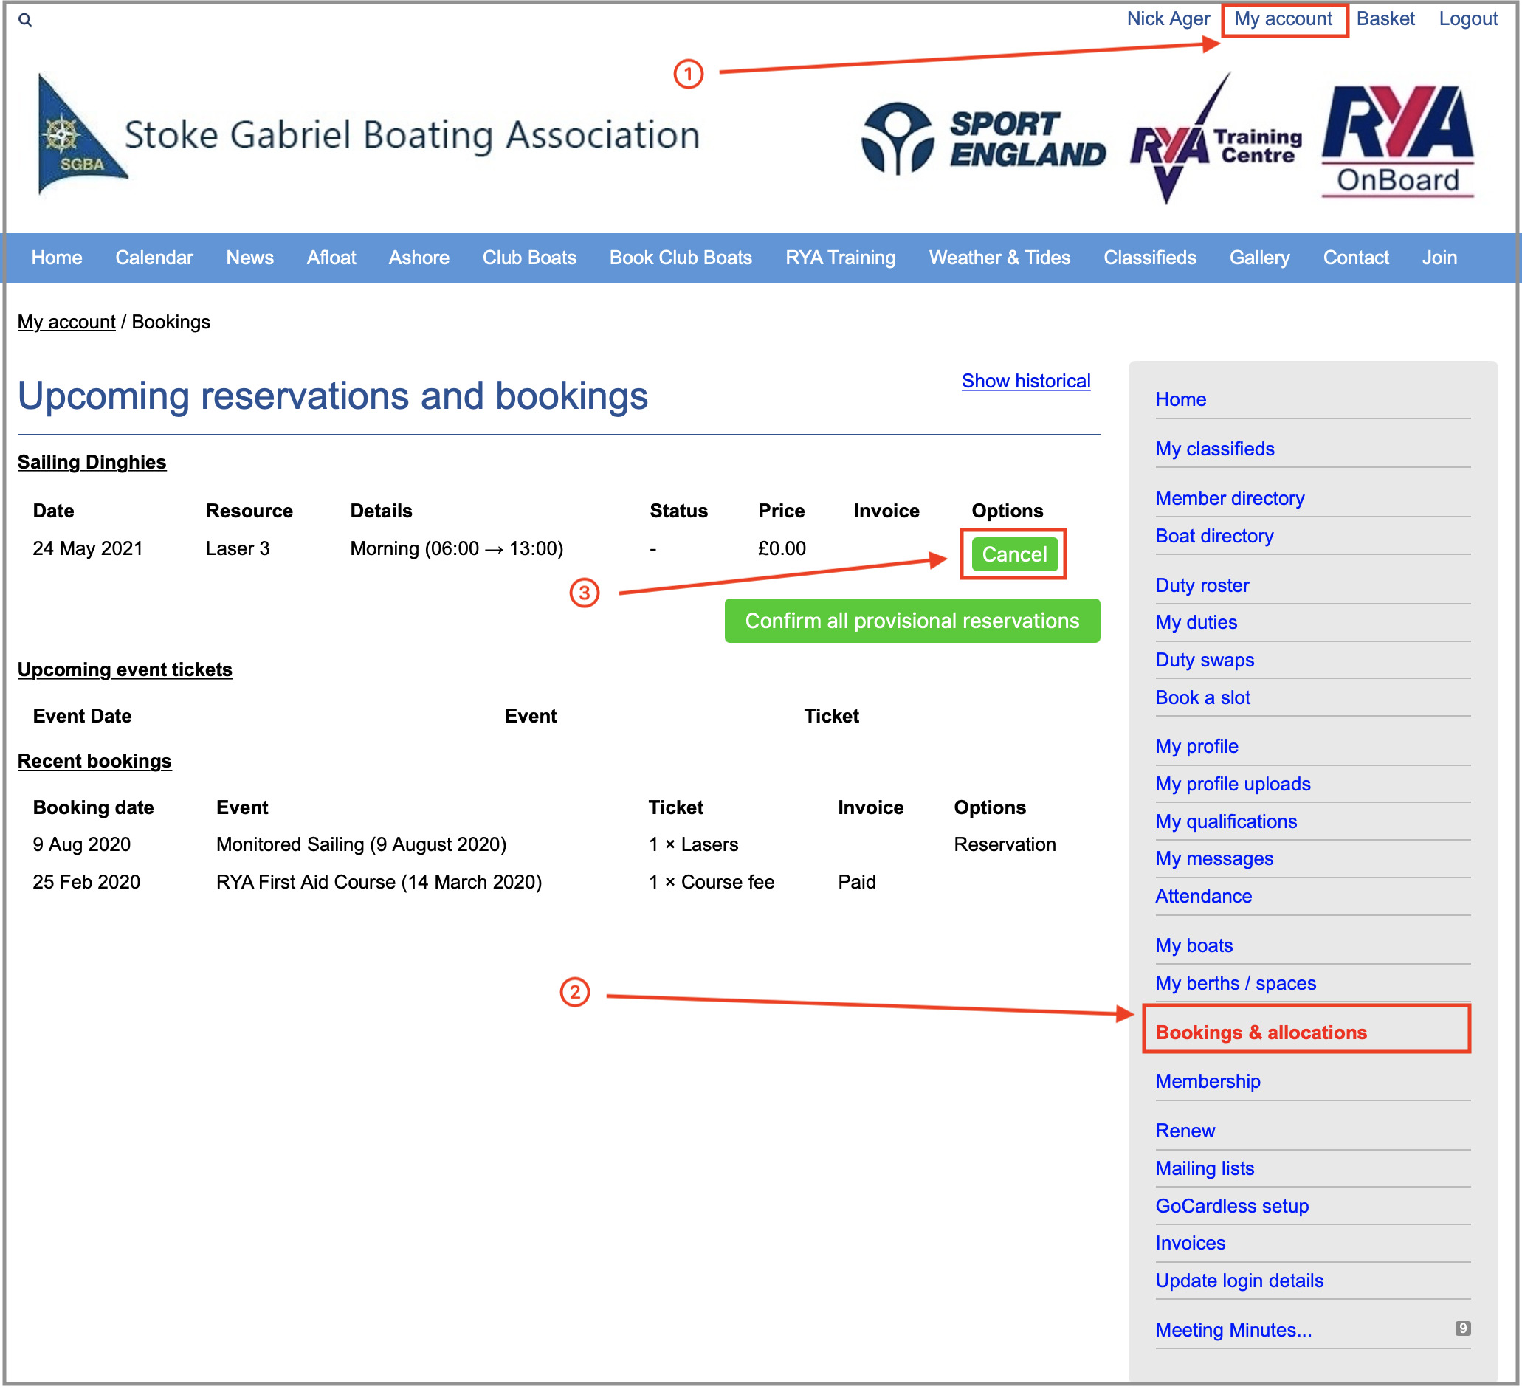Select the Paid invoice status
Screen dimensions: 1522x1389
tap(857, 882)
